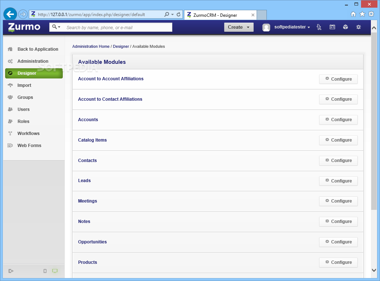
Task: Click Configure for Accounts
Action: point(338,120)
